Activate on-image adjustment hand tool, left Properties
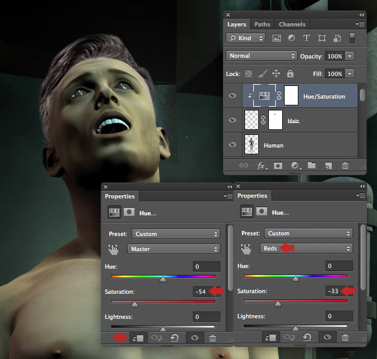 tap(113, 249)
